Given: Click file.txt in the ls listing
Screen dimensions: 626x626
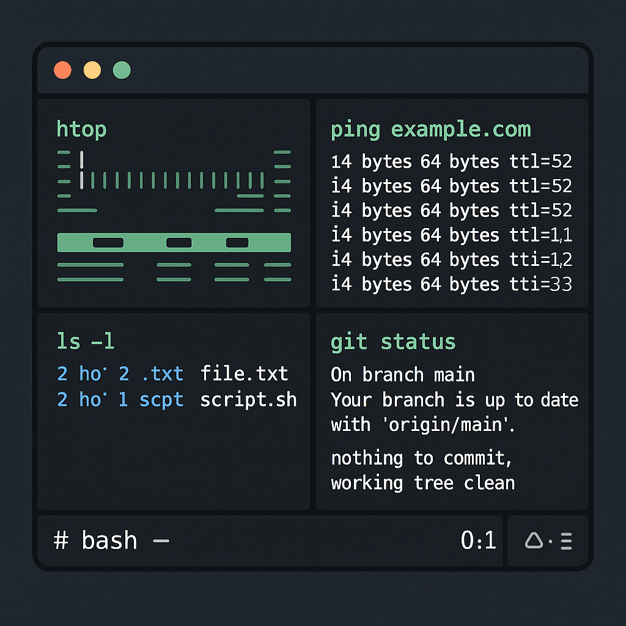Looking at the screenshot, I should tap(244, 373).
